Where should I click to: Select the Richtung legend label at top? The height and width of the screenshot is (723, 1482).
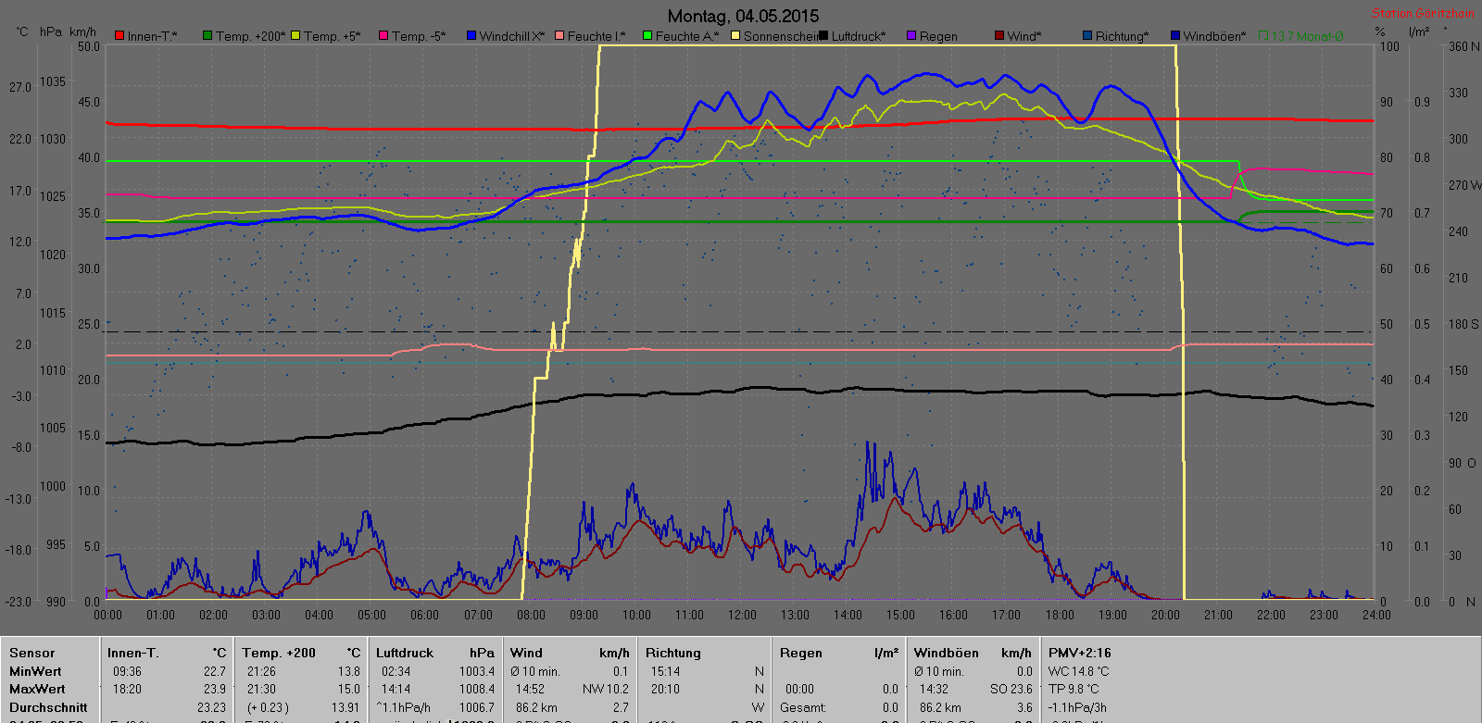pyautogui.click(x=1123, y=36)
